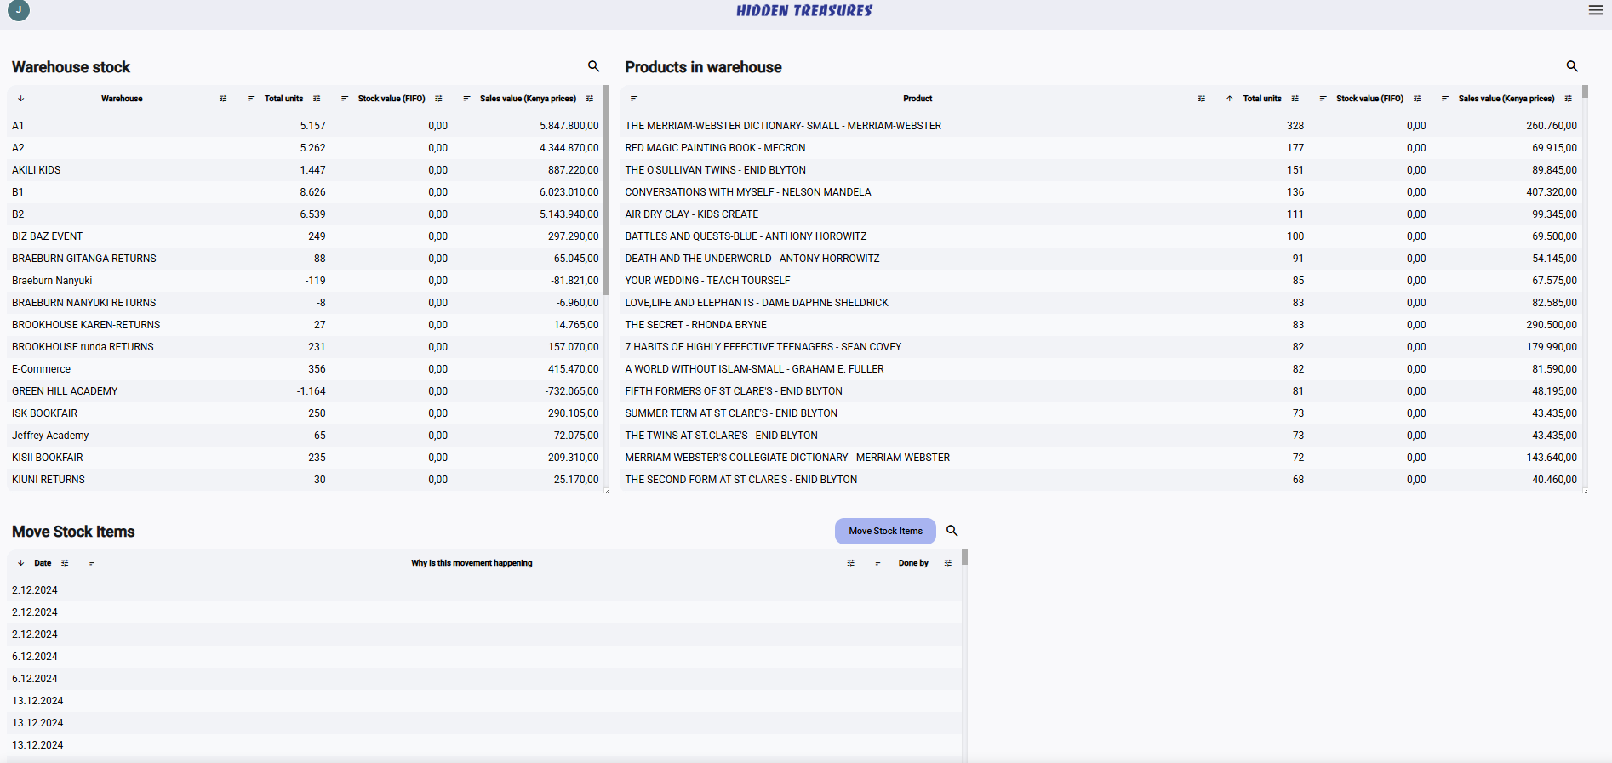Toggle ascending sort arrow on products Total units
The image size is (1612, 763).
pyautogui.click(x=1229, y=99)
